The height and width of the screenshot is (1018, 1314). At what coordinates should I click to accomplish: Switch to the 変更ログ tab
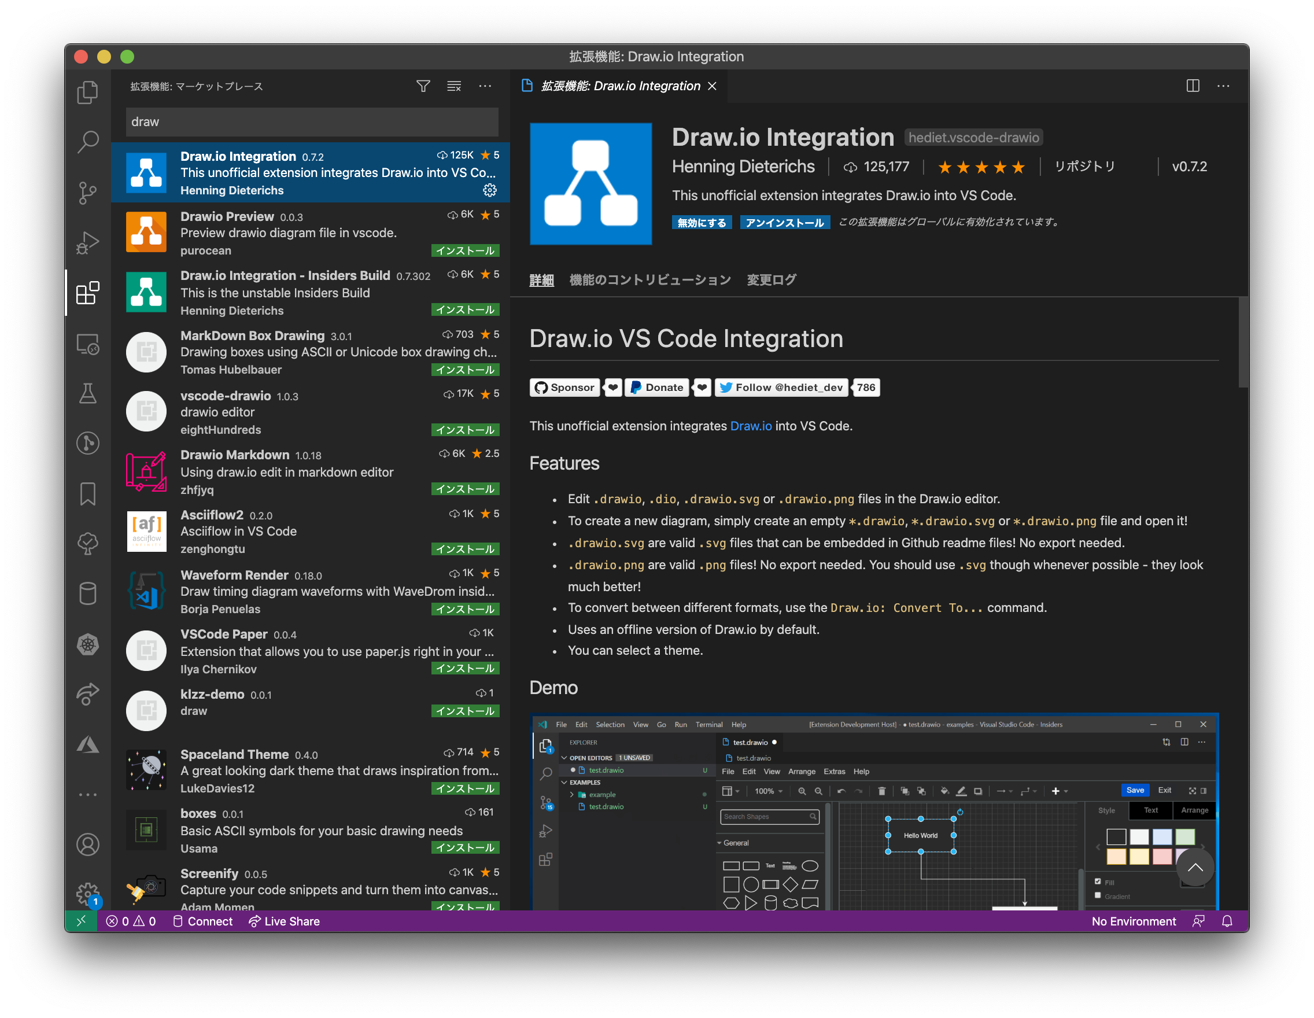pyautogui.click(x=772, y=280)
